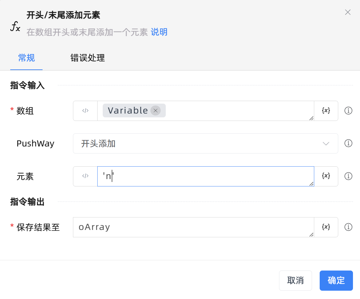Close the dialog with the X icon
The height and width of the screenshot is (299, 360).
[348, 12]
